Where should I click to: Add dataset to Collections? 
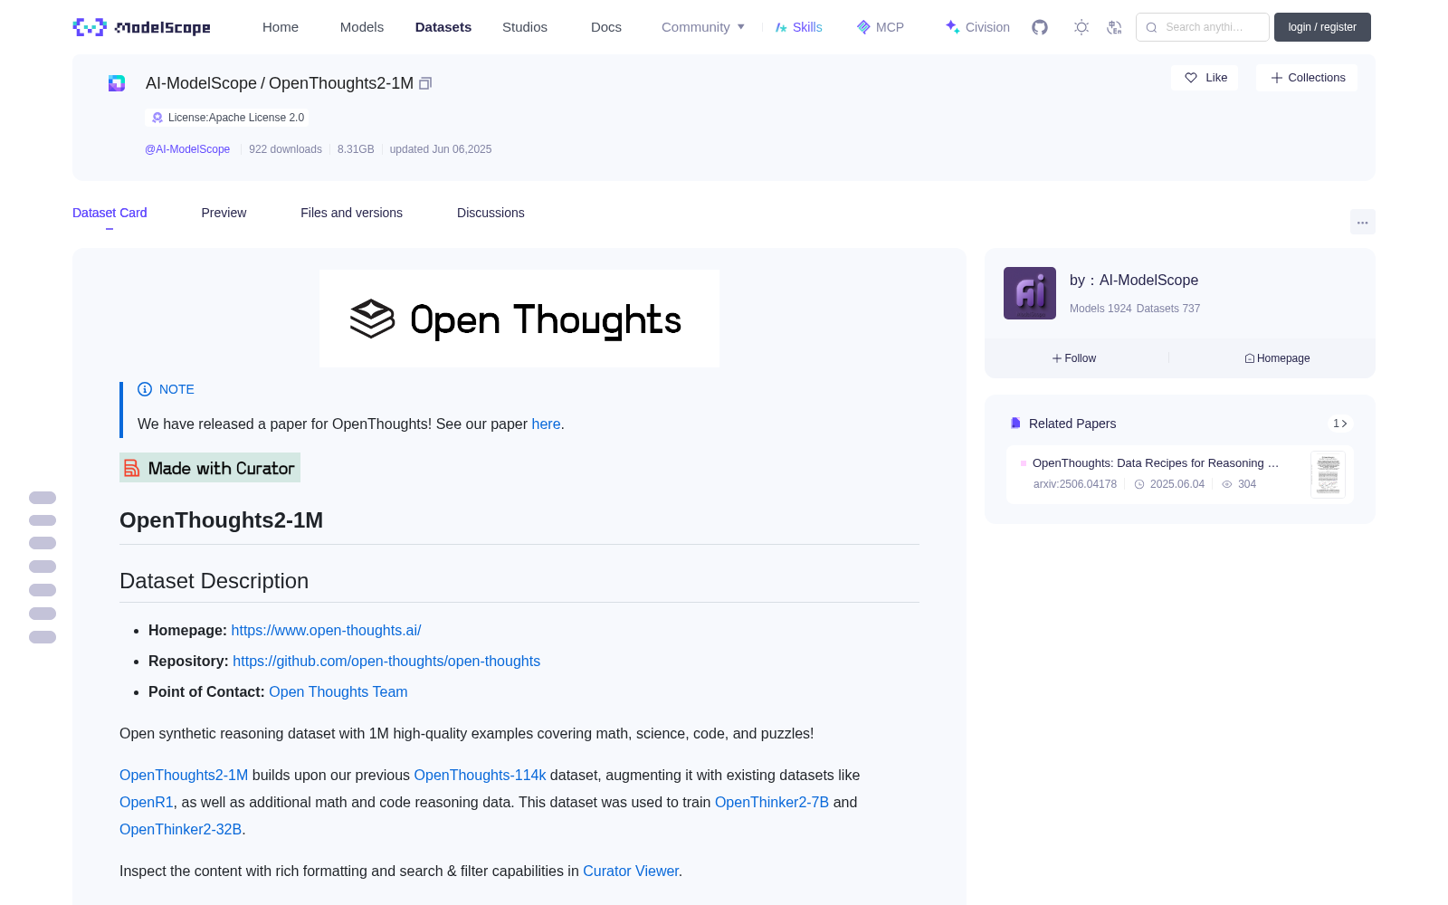(x=1307, y=78)
